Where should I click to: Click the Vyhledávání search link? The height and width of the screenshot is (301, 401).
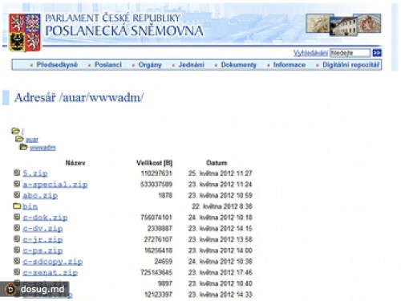pos(310,53)
